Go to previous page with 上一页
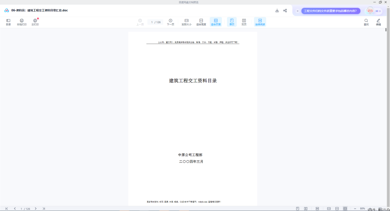Image resolution: width=390 pixels, height=211 pixels. point(140,22)
